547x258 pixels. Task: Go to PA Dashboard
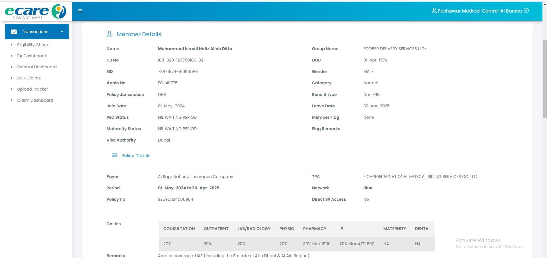(32, 56)
